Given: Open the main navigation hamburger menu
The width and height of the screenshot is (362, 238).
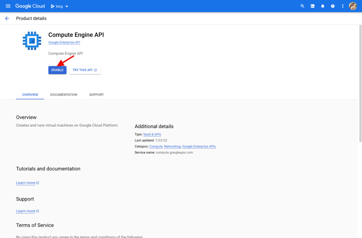Looking at the screenshot, I should (x=8, y=6).
